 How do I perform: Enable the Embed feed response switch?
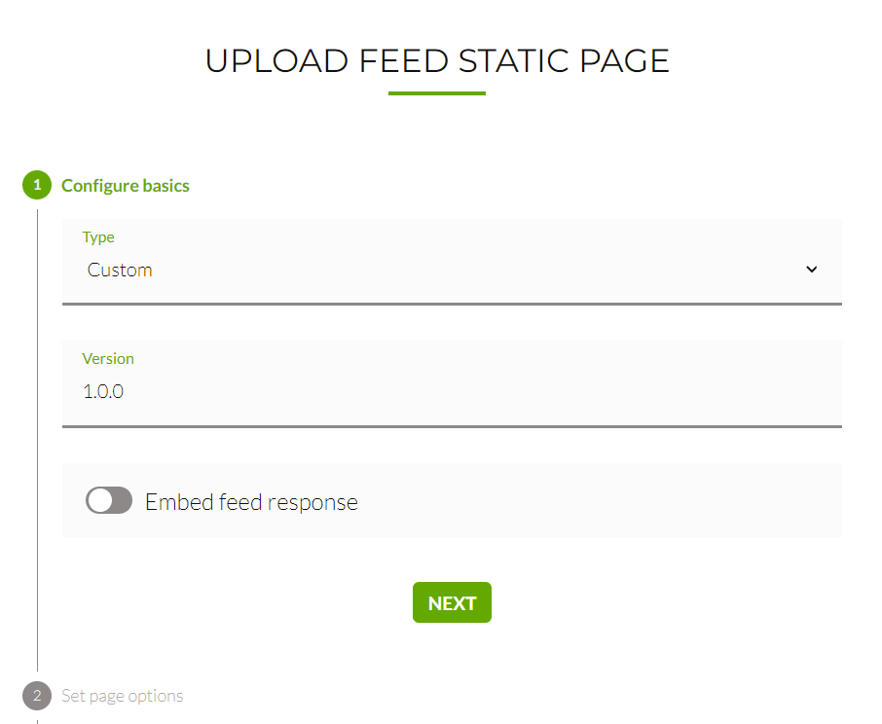point(109,501)
